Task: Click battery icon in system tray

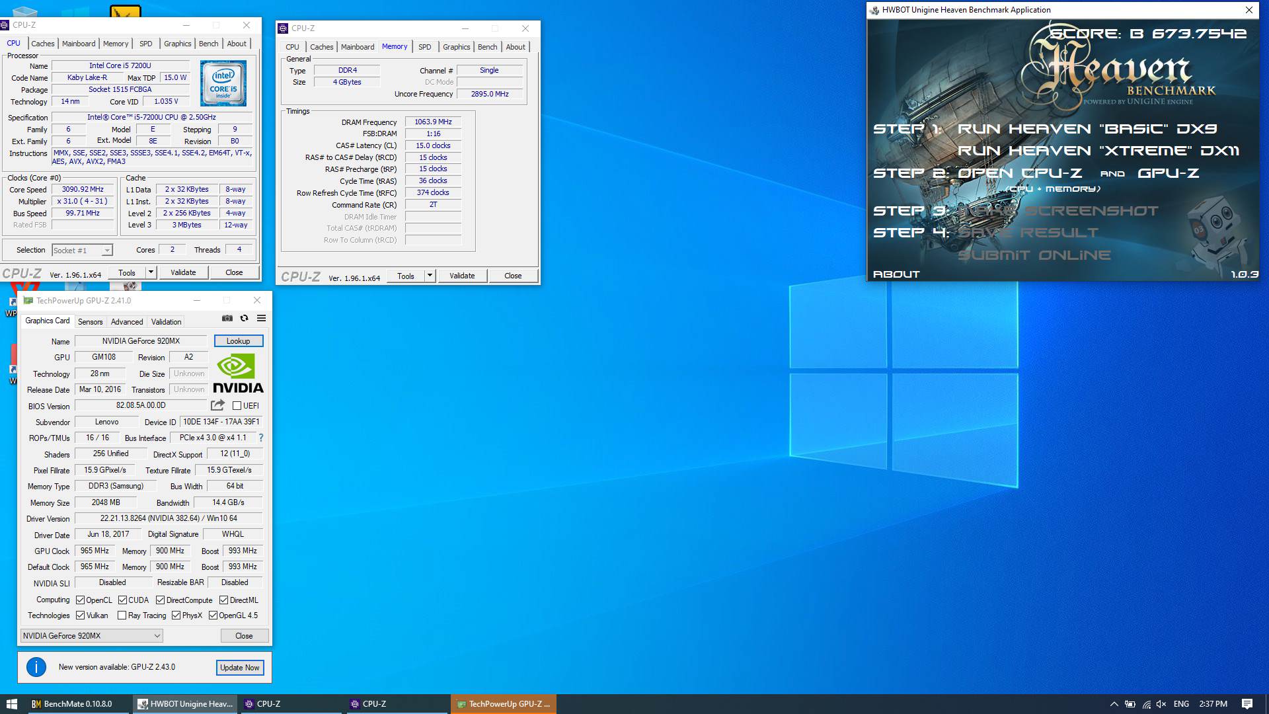Action: coord(1130,704)
